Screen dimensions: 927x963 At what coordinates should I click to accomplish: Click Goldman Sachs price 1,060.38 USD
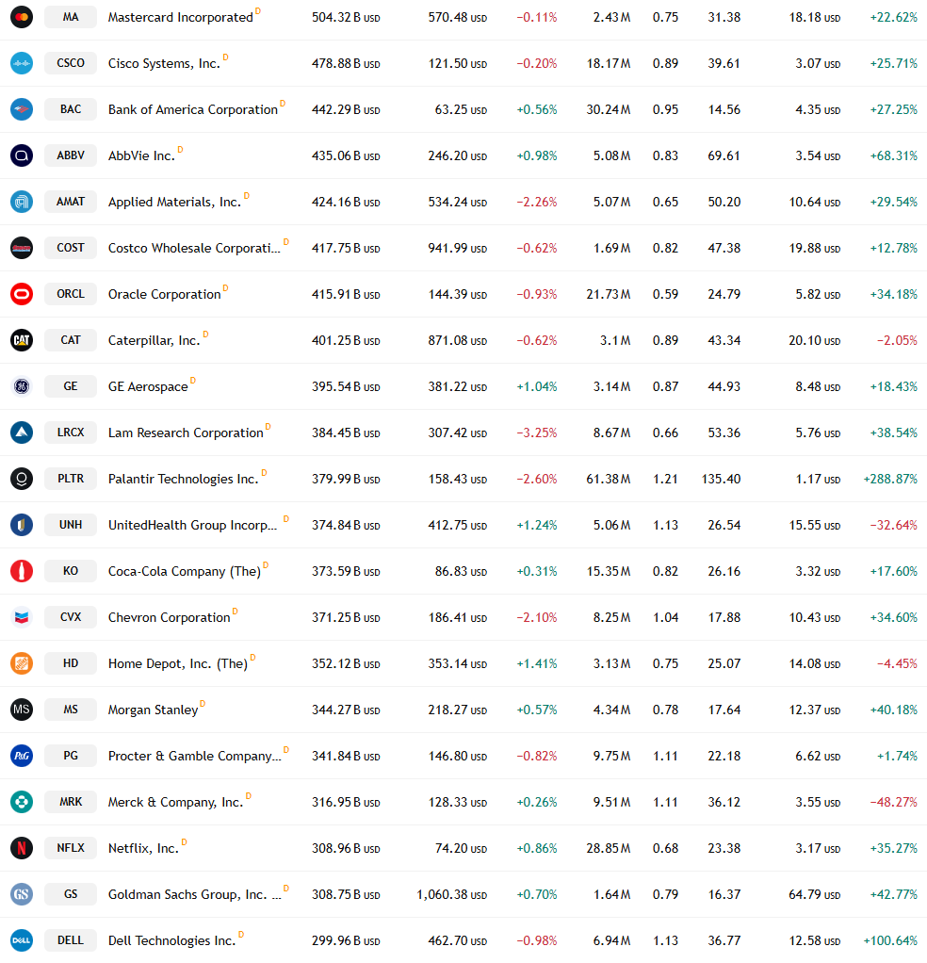(452, 894)
